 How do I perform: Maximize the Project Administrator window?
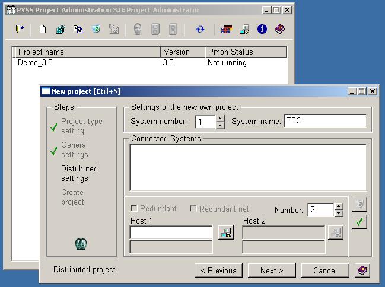pyautogui.click(x=276, y=10)
